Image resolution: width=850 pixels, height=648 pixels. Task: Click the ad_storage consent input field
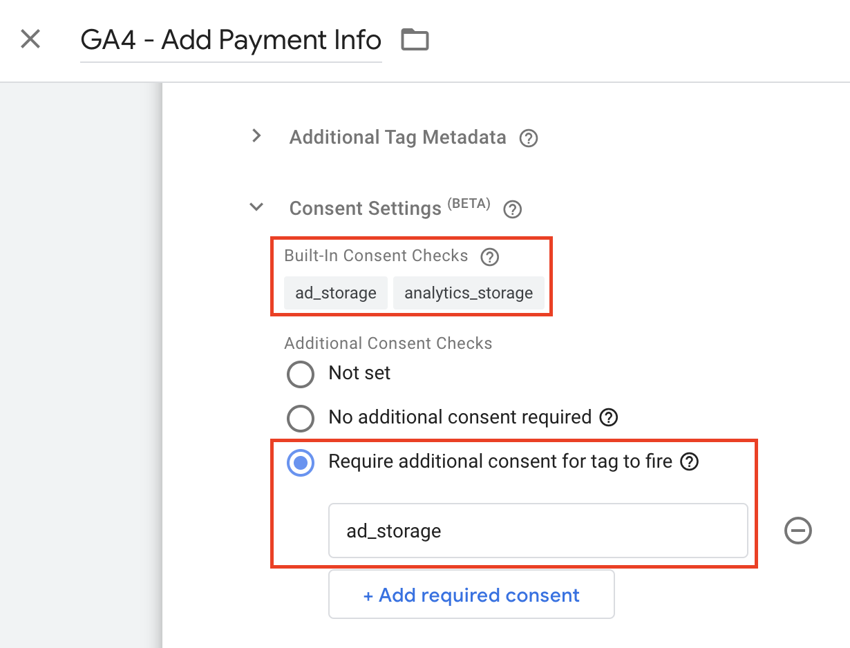tap(538, 531)
